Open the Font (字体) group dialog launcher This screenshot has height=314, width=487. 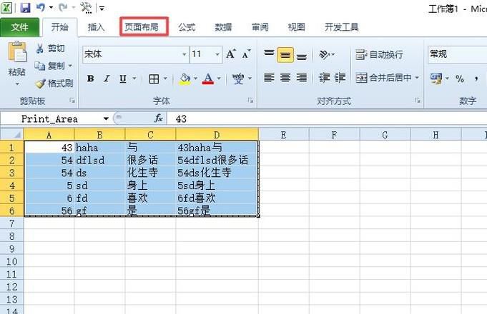click(250, 101)
